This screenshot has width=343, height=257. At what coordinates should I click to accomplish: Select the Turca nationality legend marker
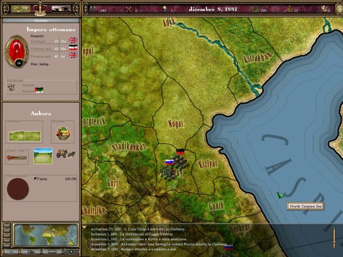[35, 179]
